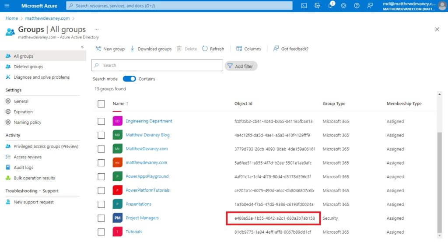The height and width of the screenshot is (249, 448).
Task: Click the Project Managers PM avatar
Action: (x=117, y=218)
